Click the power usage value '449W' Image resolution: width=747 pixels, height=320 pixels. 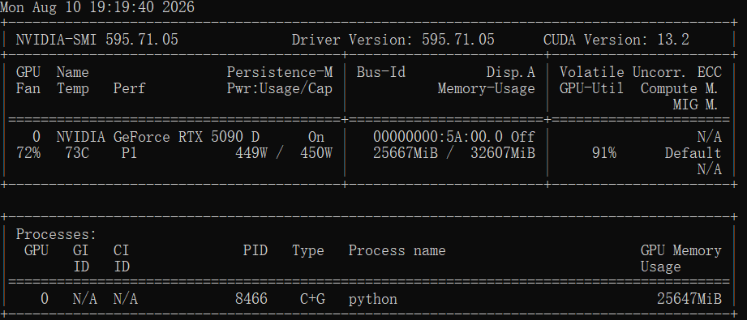point(251,153)
